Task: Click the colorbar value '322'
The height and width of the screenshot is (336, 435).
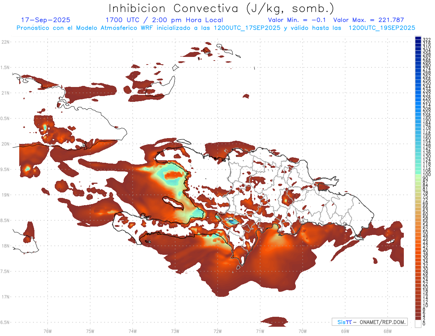Action: click(x=426, y=39)
